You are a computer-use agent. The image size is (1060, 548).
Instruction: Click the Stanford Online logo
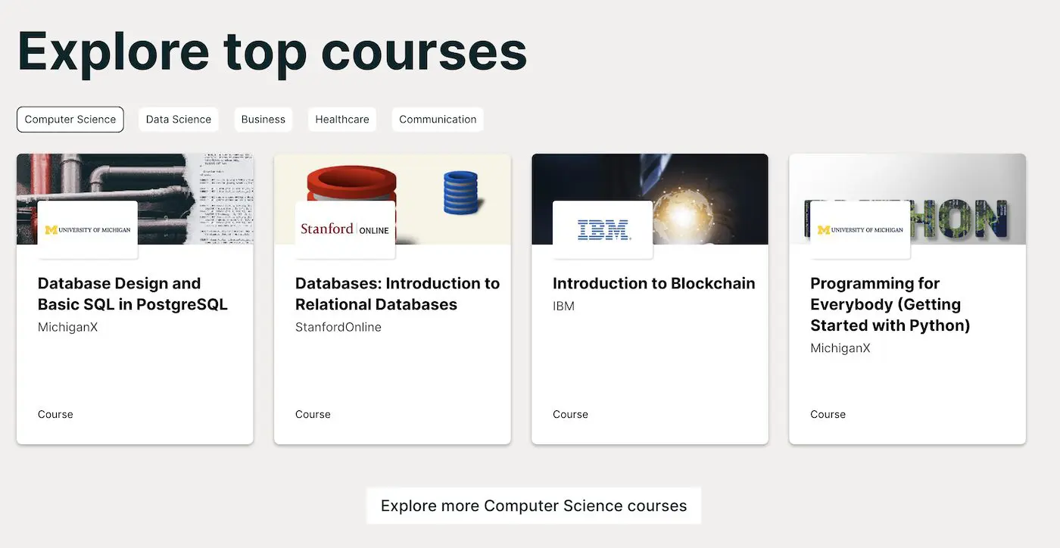tap(345, 230)
